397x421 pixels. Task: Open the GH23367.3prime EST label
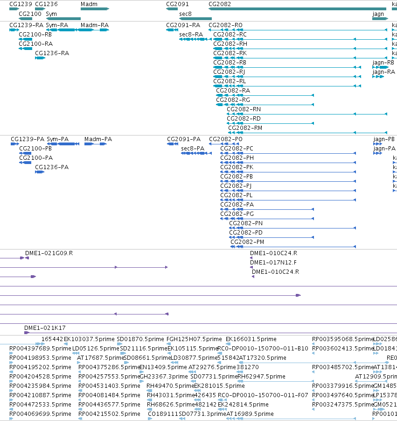tap(164, 377)
